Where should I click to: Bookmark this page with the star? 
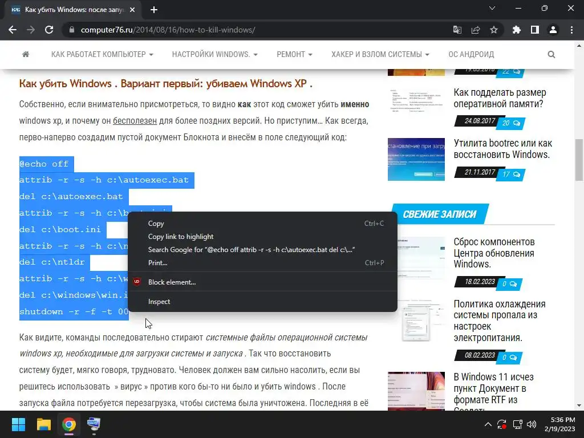(x=494, y=30)
